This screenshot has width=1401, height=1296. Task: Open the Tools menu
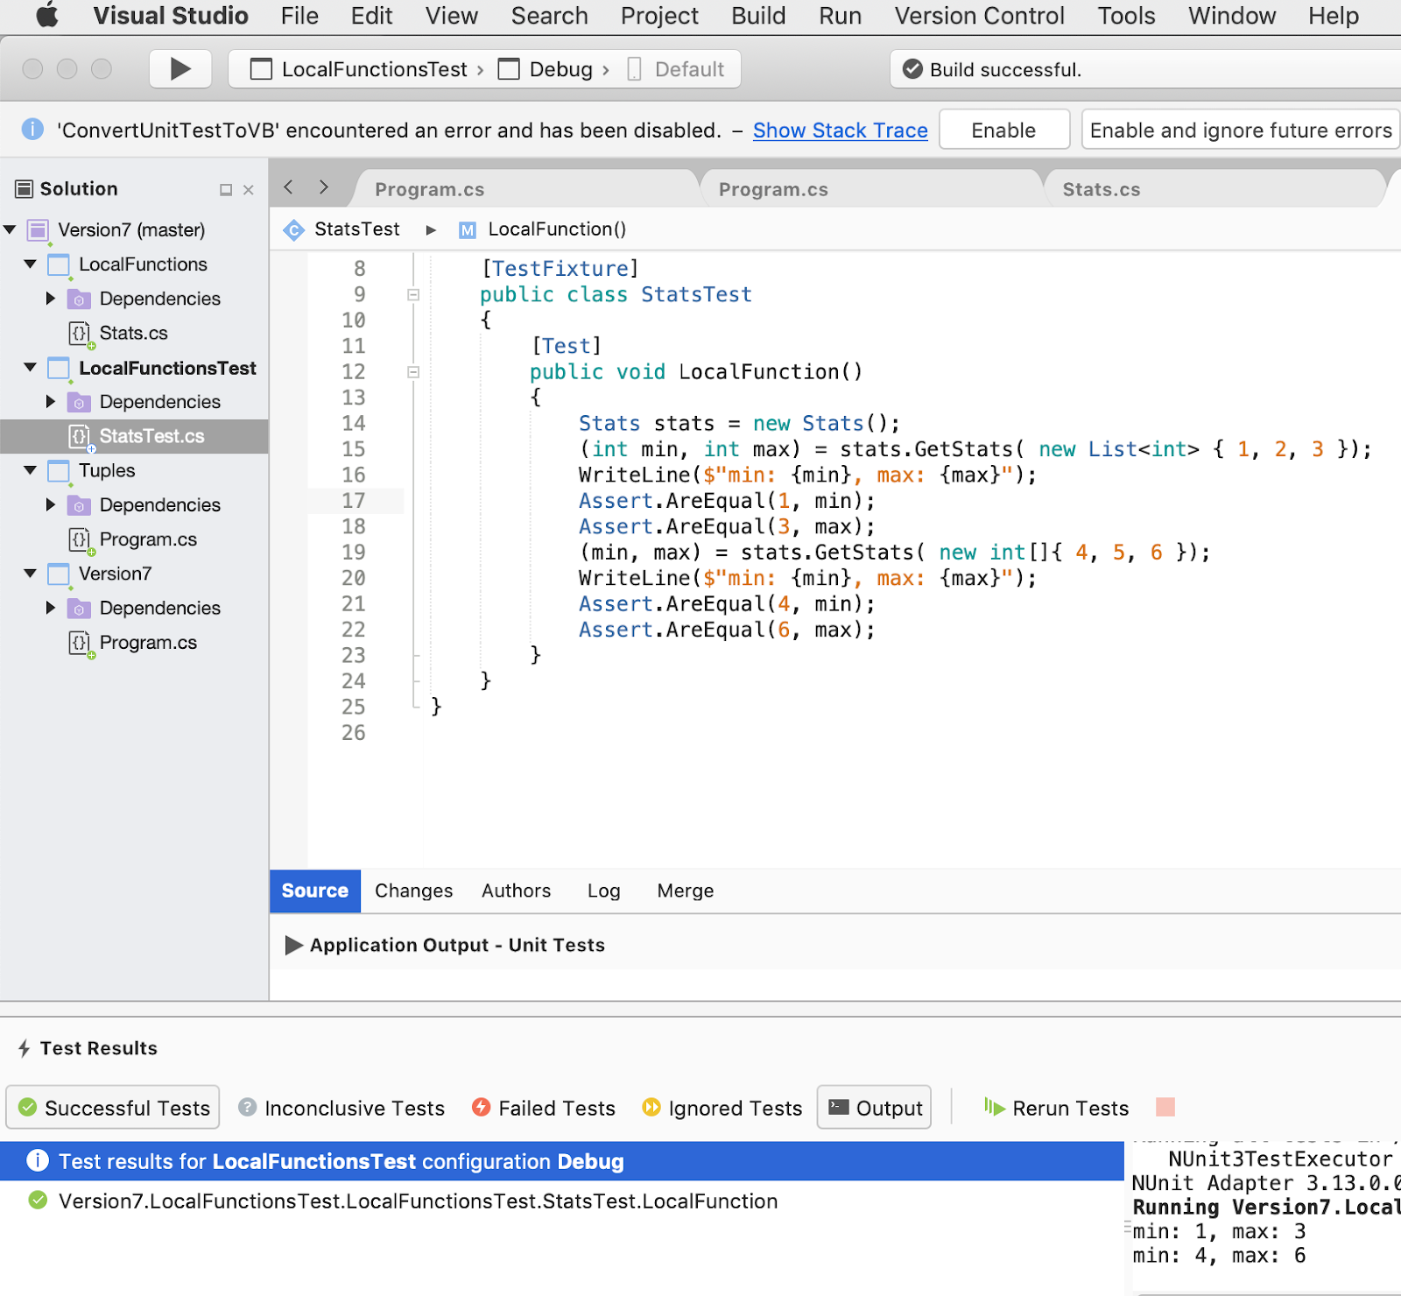pyautogui.click(x=1126, y=16)
